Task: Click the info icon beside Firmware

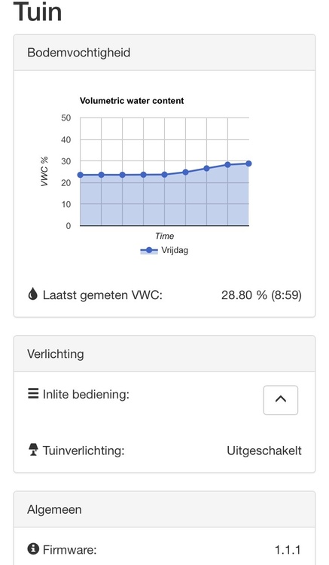Action: click(33, 549)
